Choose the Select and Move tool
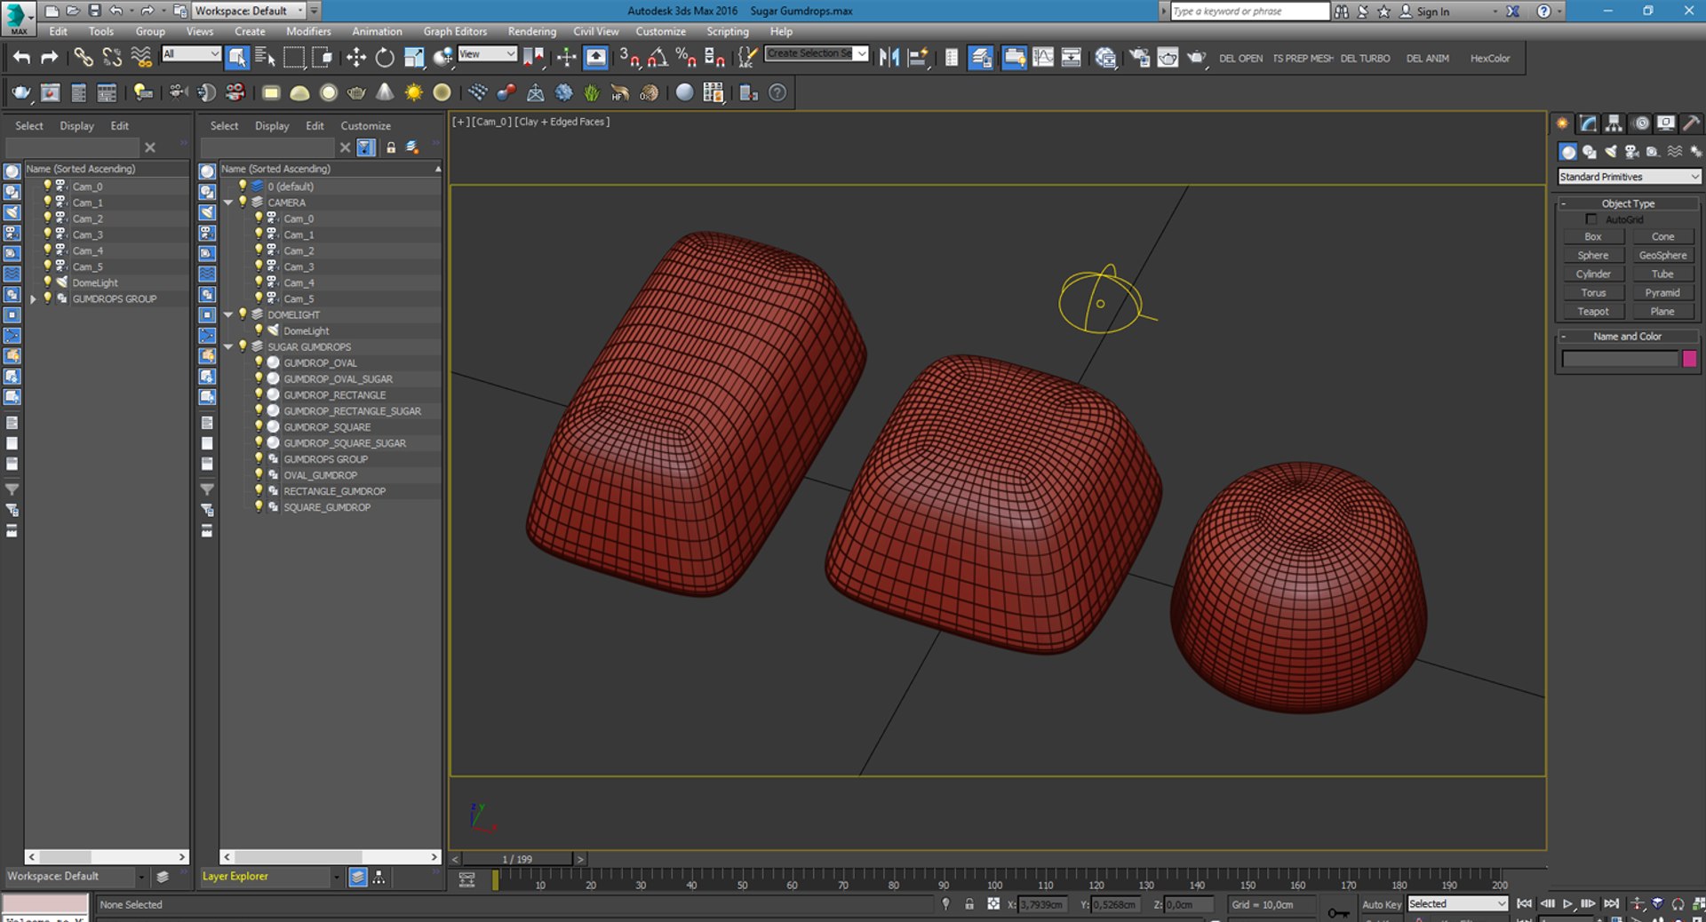This screenshot has height=922, width=1706. coord(356,58)
